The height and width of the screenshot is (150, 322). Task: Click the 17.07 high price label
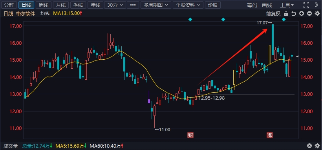click(264, 23)
